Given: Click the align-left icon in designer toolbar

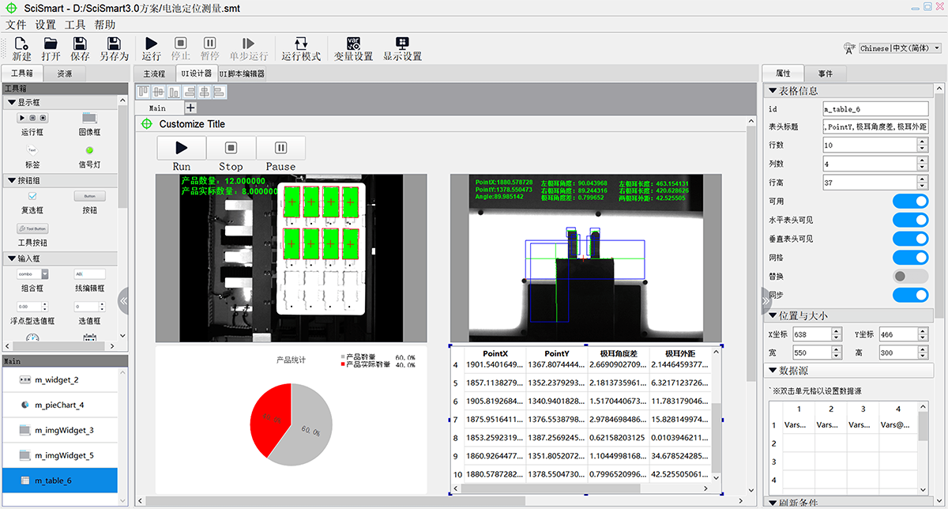Looking at the screenshot, I should coord(219,92).
